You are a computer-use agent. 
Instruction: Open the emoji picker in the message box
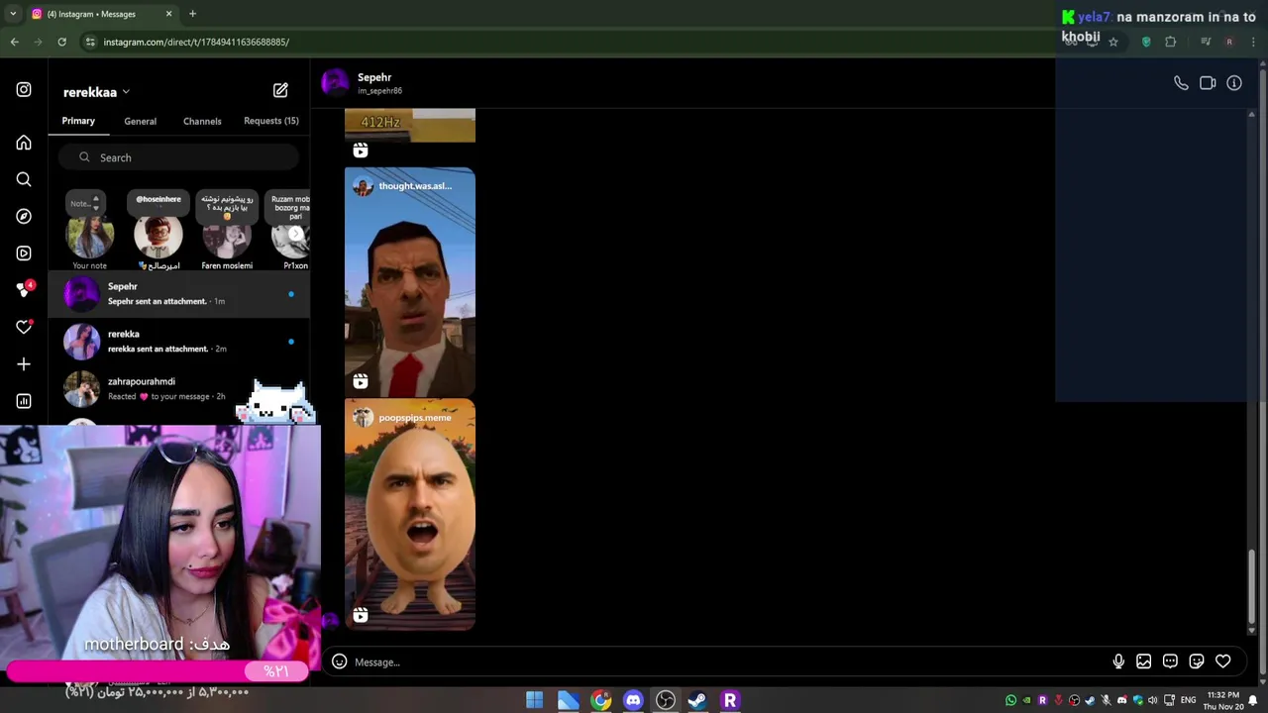(x=339, y=662)
